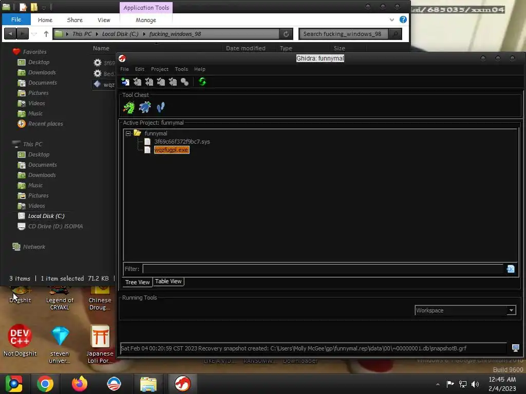This screenshot has width=526, height=394.
Task: Click the New Project toolbar icon in Ghidra
Action: (125, 82)
